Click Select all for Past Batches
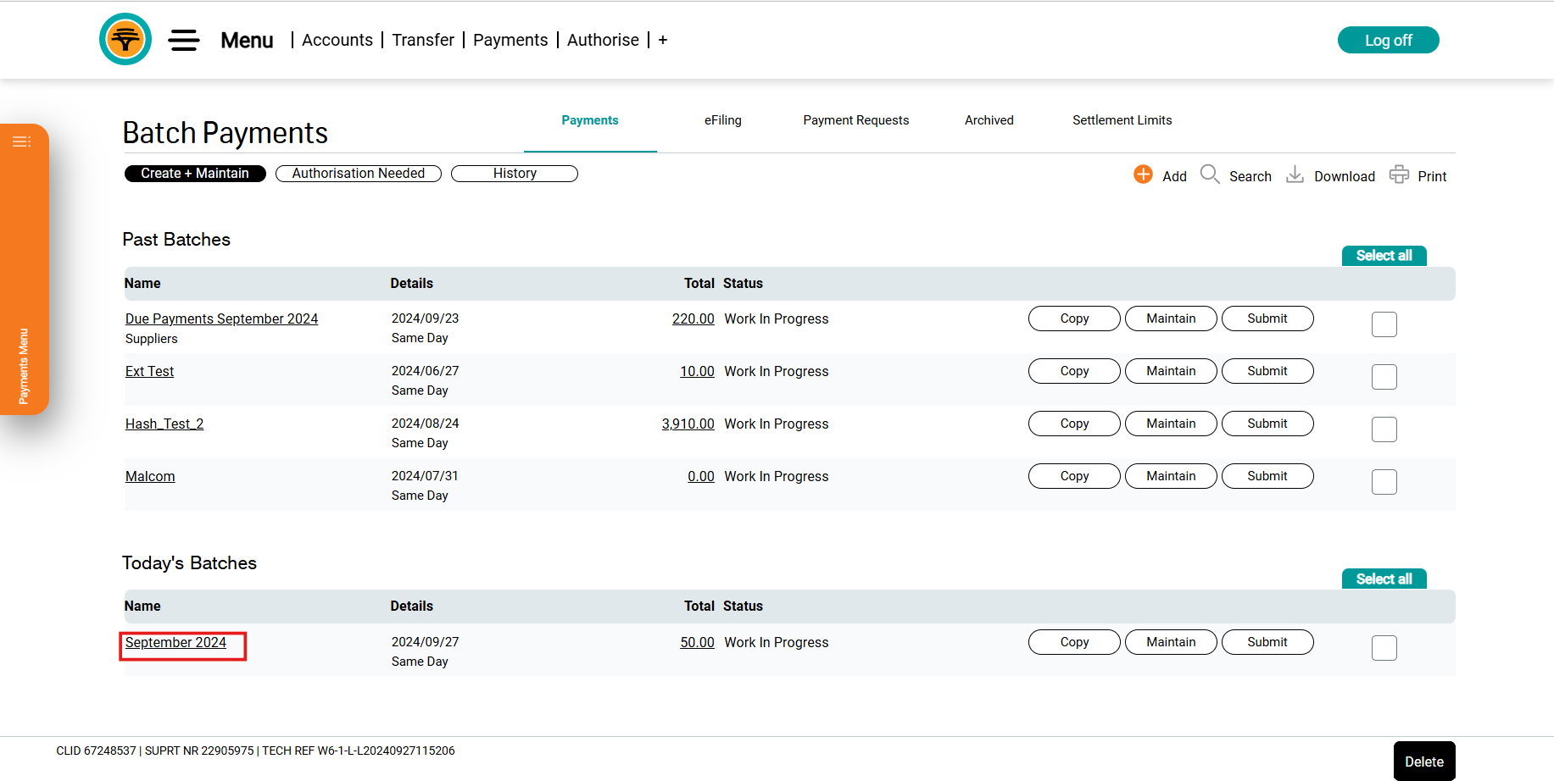Image resolution: width=1554 pixels, height=781 pixels. [x=1384, y=256]
